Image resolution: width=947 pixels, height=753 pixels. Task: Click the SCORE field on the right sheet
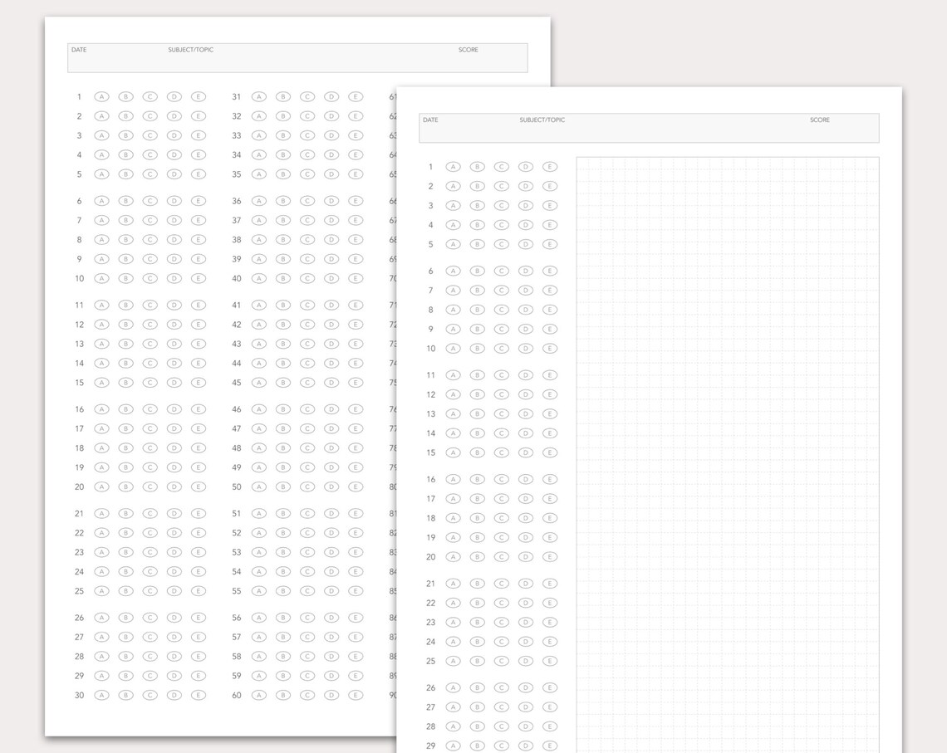[842, 128]
